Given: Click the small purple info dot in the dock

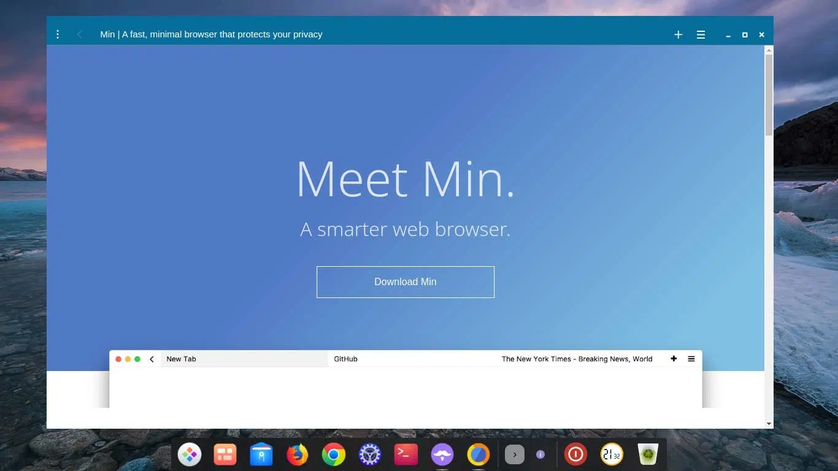Looking at the screenshot, I should [540, 454].
